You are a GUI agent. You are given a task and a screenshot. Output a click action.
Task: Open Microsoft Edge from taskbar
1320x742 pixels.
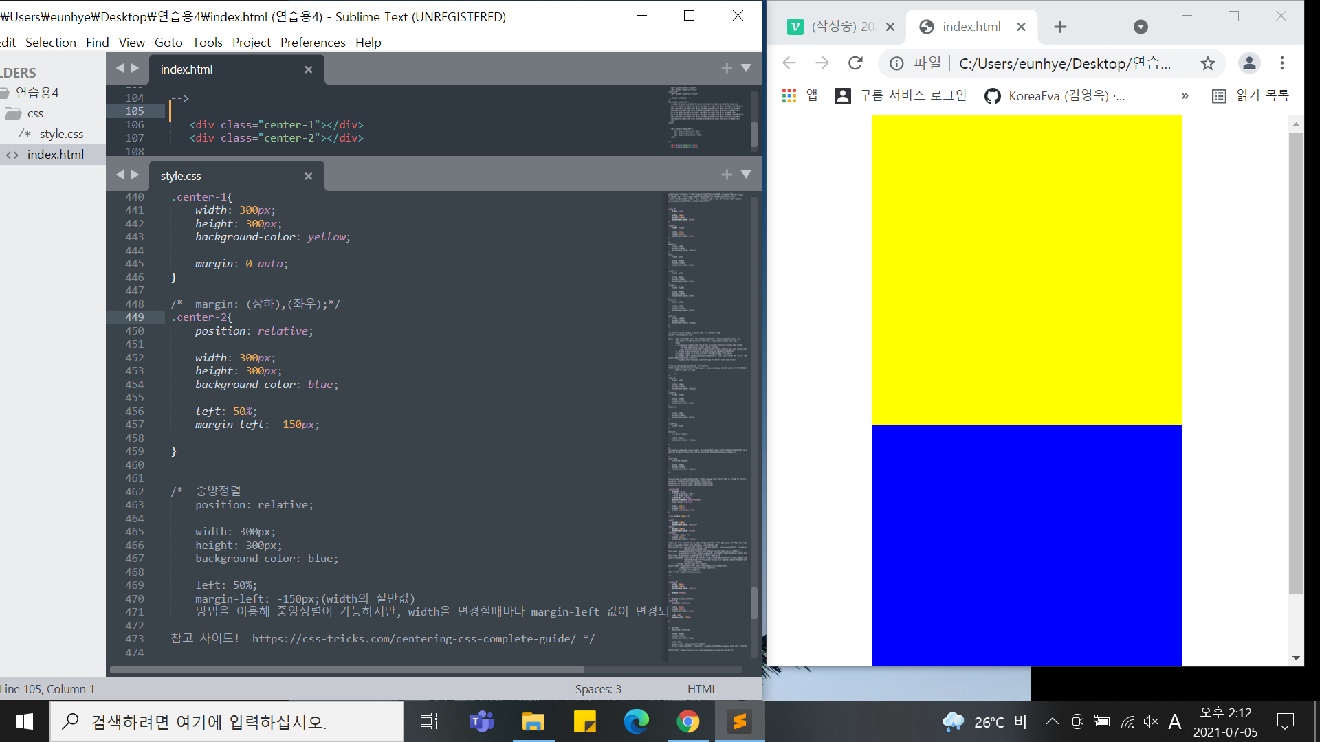click(x=636, y=721)
